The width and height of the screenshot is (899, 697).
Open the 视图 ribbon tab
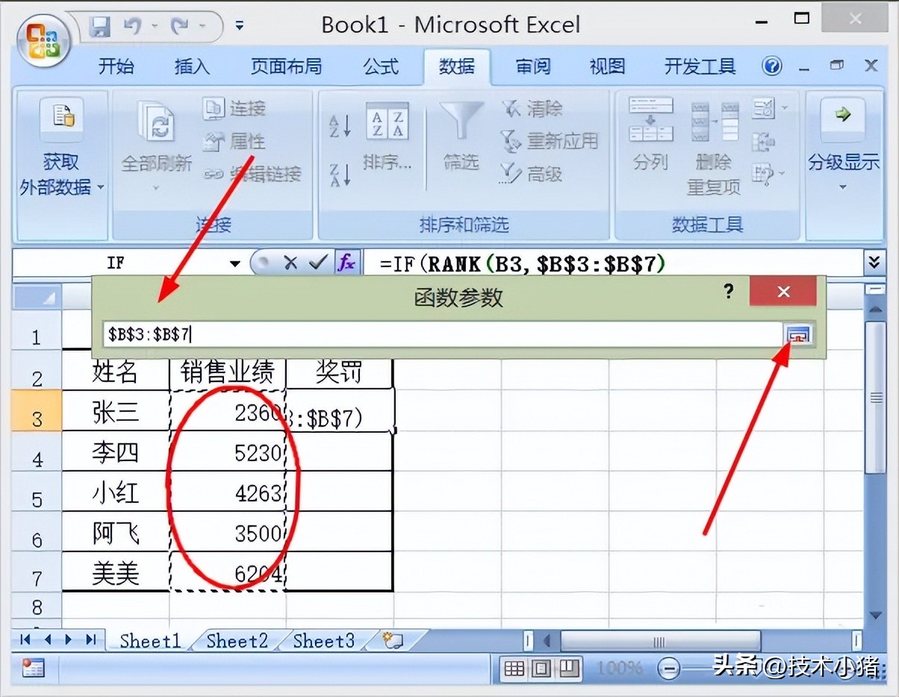click(x=607, y=67)
